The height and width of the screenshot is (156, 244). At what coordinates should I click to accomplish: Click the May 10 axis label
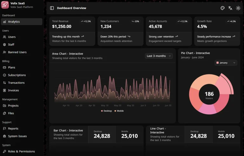[105, 105]
